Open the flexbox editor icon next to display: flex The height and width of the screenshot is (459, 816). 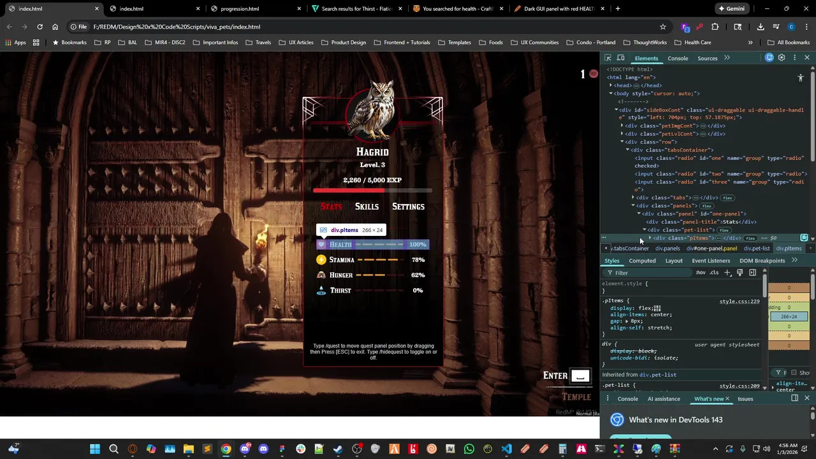(657, 309)
